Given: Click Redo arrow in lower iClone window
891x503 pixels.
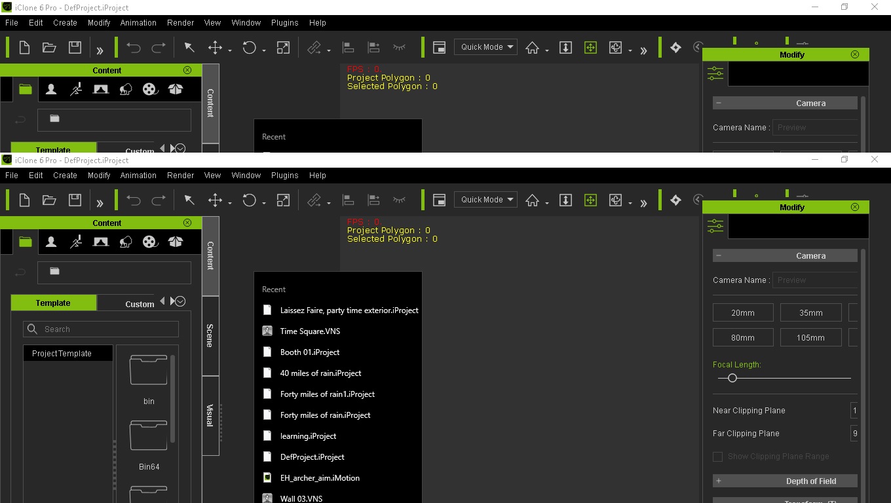Looking at the screenshot, I should click(x=159, y=200).
